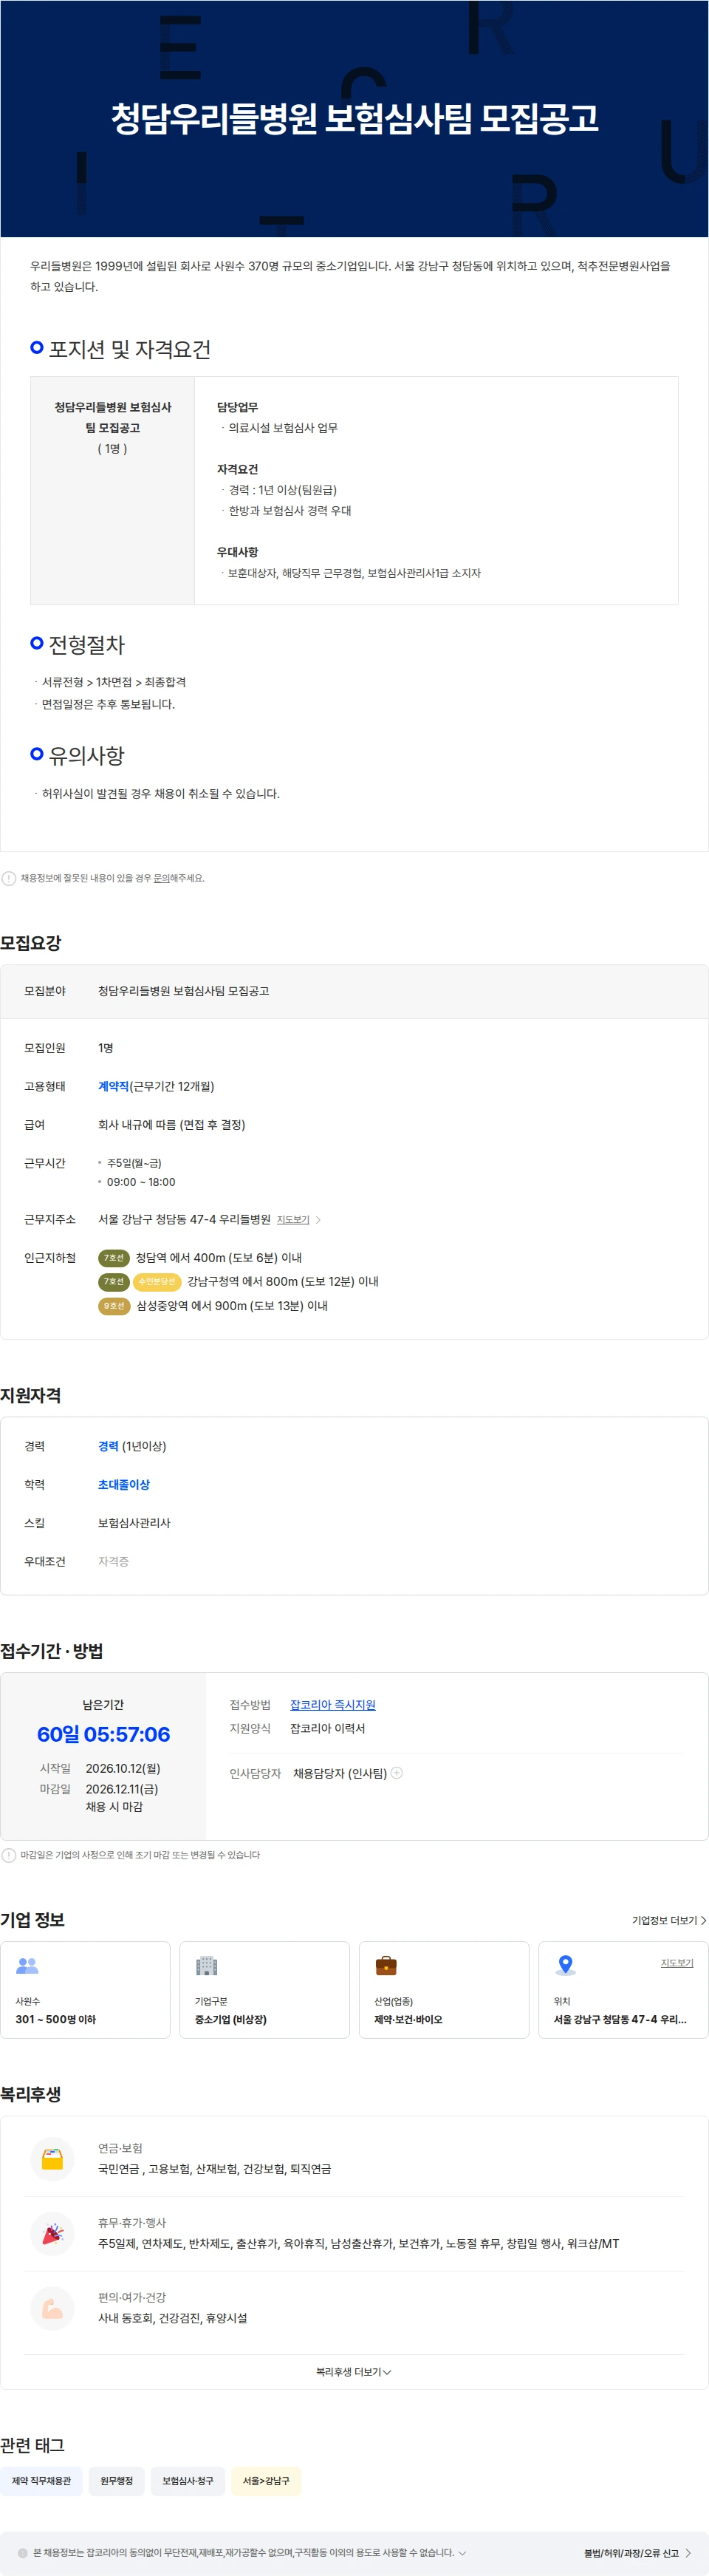Click the 경력 (1년이상) requirement text

click(x=132, y=1446)
